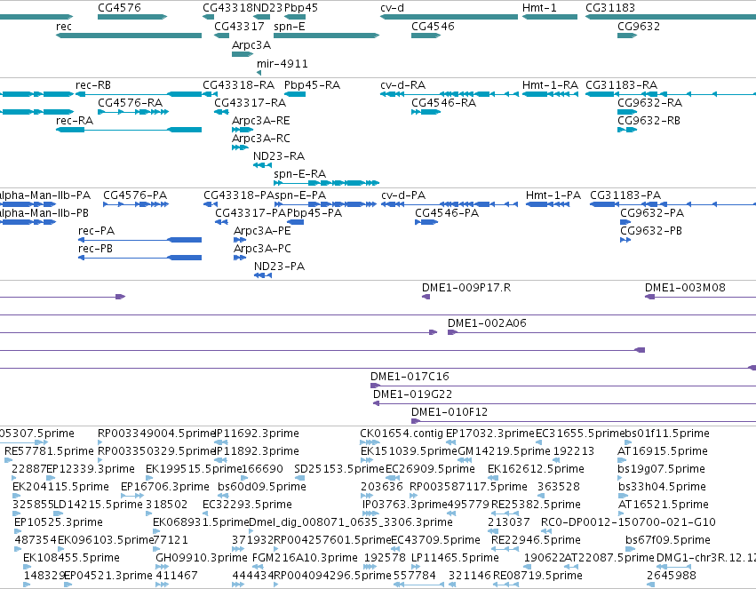The height and width of the screenshot is (589, 756).
Task: Click the DME1-017C16 clone label
Action: [x=410, y=377]
